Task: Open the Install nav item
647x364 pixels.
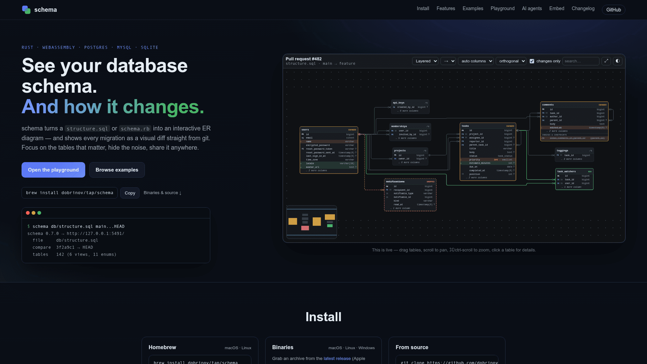Action: [423, 8]
